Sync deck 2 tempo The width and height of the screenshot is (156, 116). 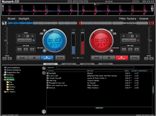(135, 58)
